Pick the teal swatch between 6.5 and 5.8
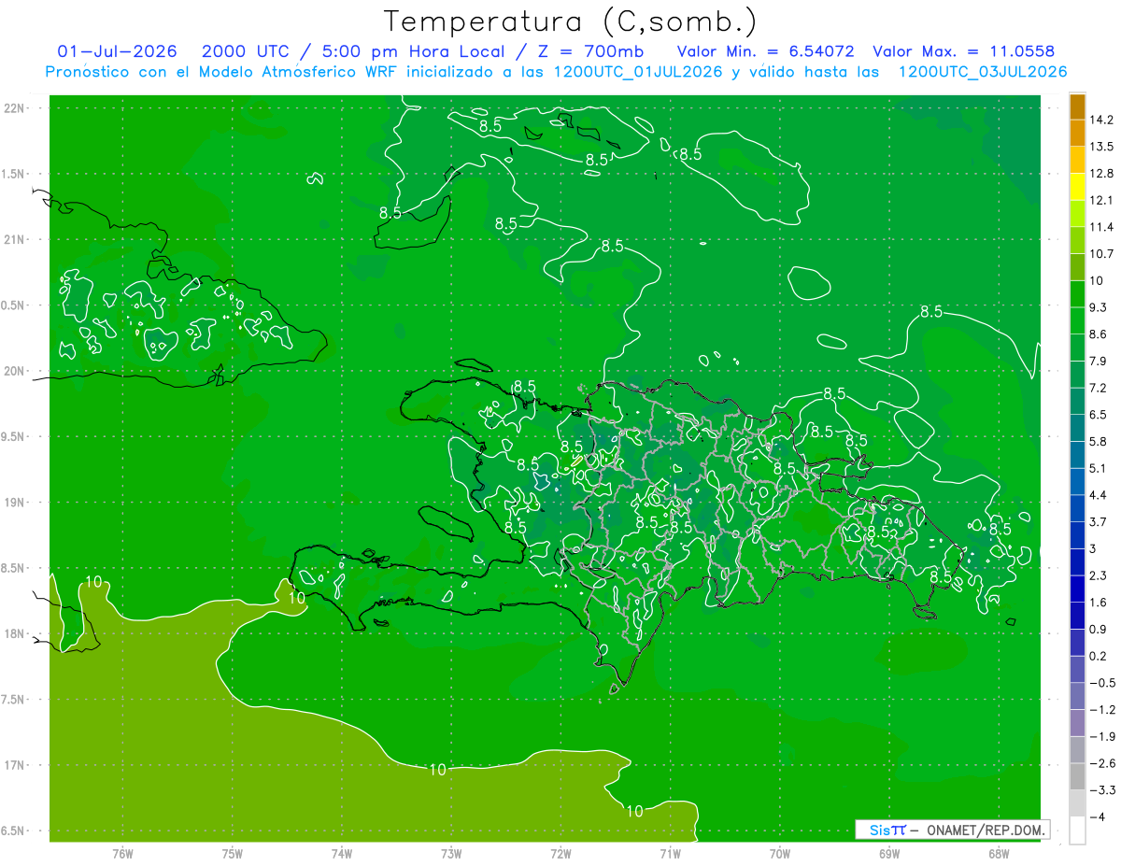Viewport: 1121px width, 866px height. click(x=1077, y=427)
